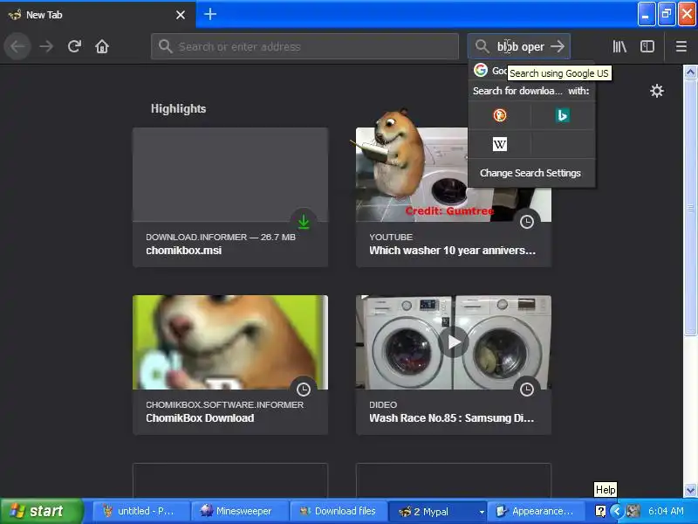Viewport: 698px width, 524px height.
Task: Toggle the sidebar view icon
Action: (x=647, y=46)
